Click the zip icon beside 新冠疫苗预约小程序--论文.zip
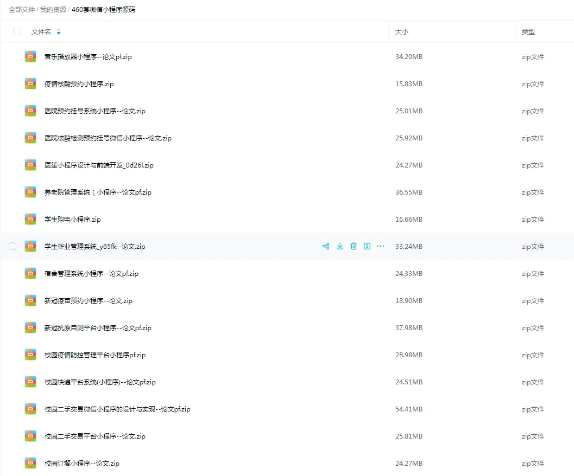Image resolution: width=574 pixels, height=476 pixels. tap(30, 300)
